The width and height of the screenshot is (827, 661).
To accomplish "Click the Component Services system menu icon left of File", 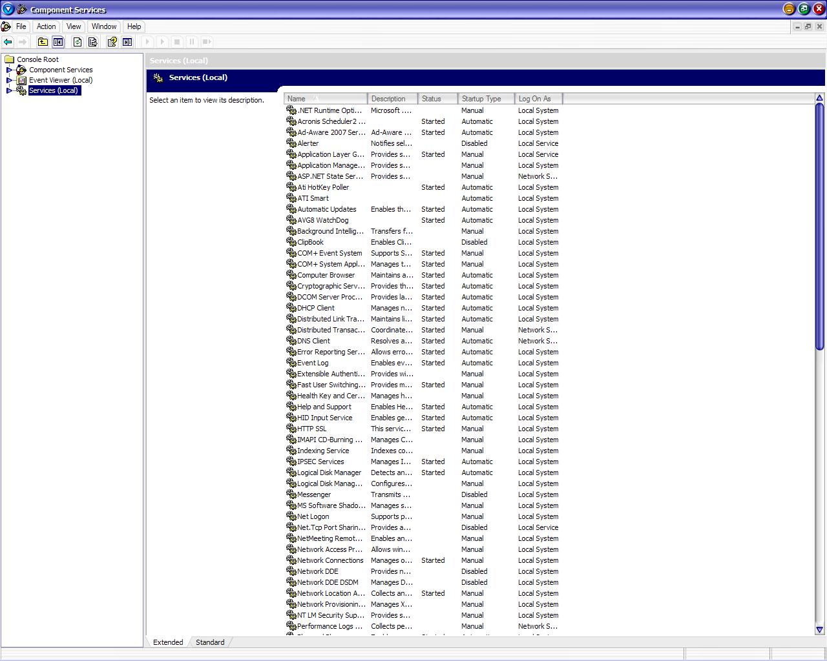I will pos(6,26).
